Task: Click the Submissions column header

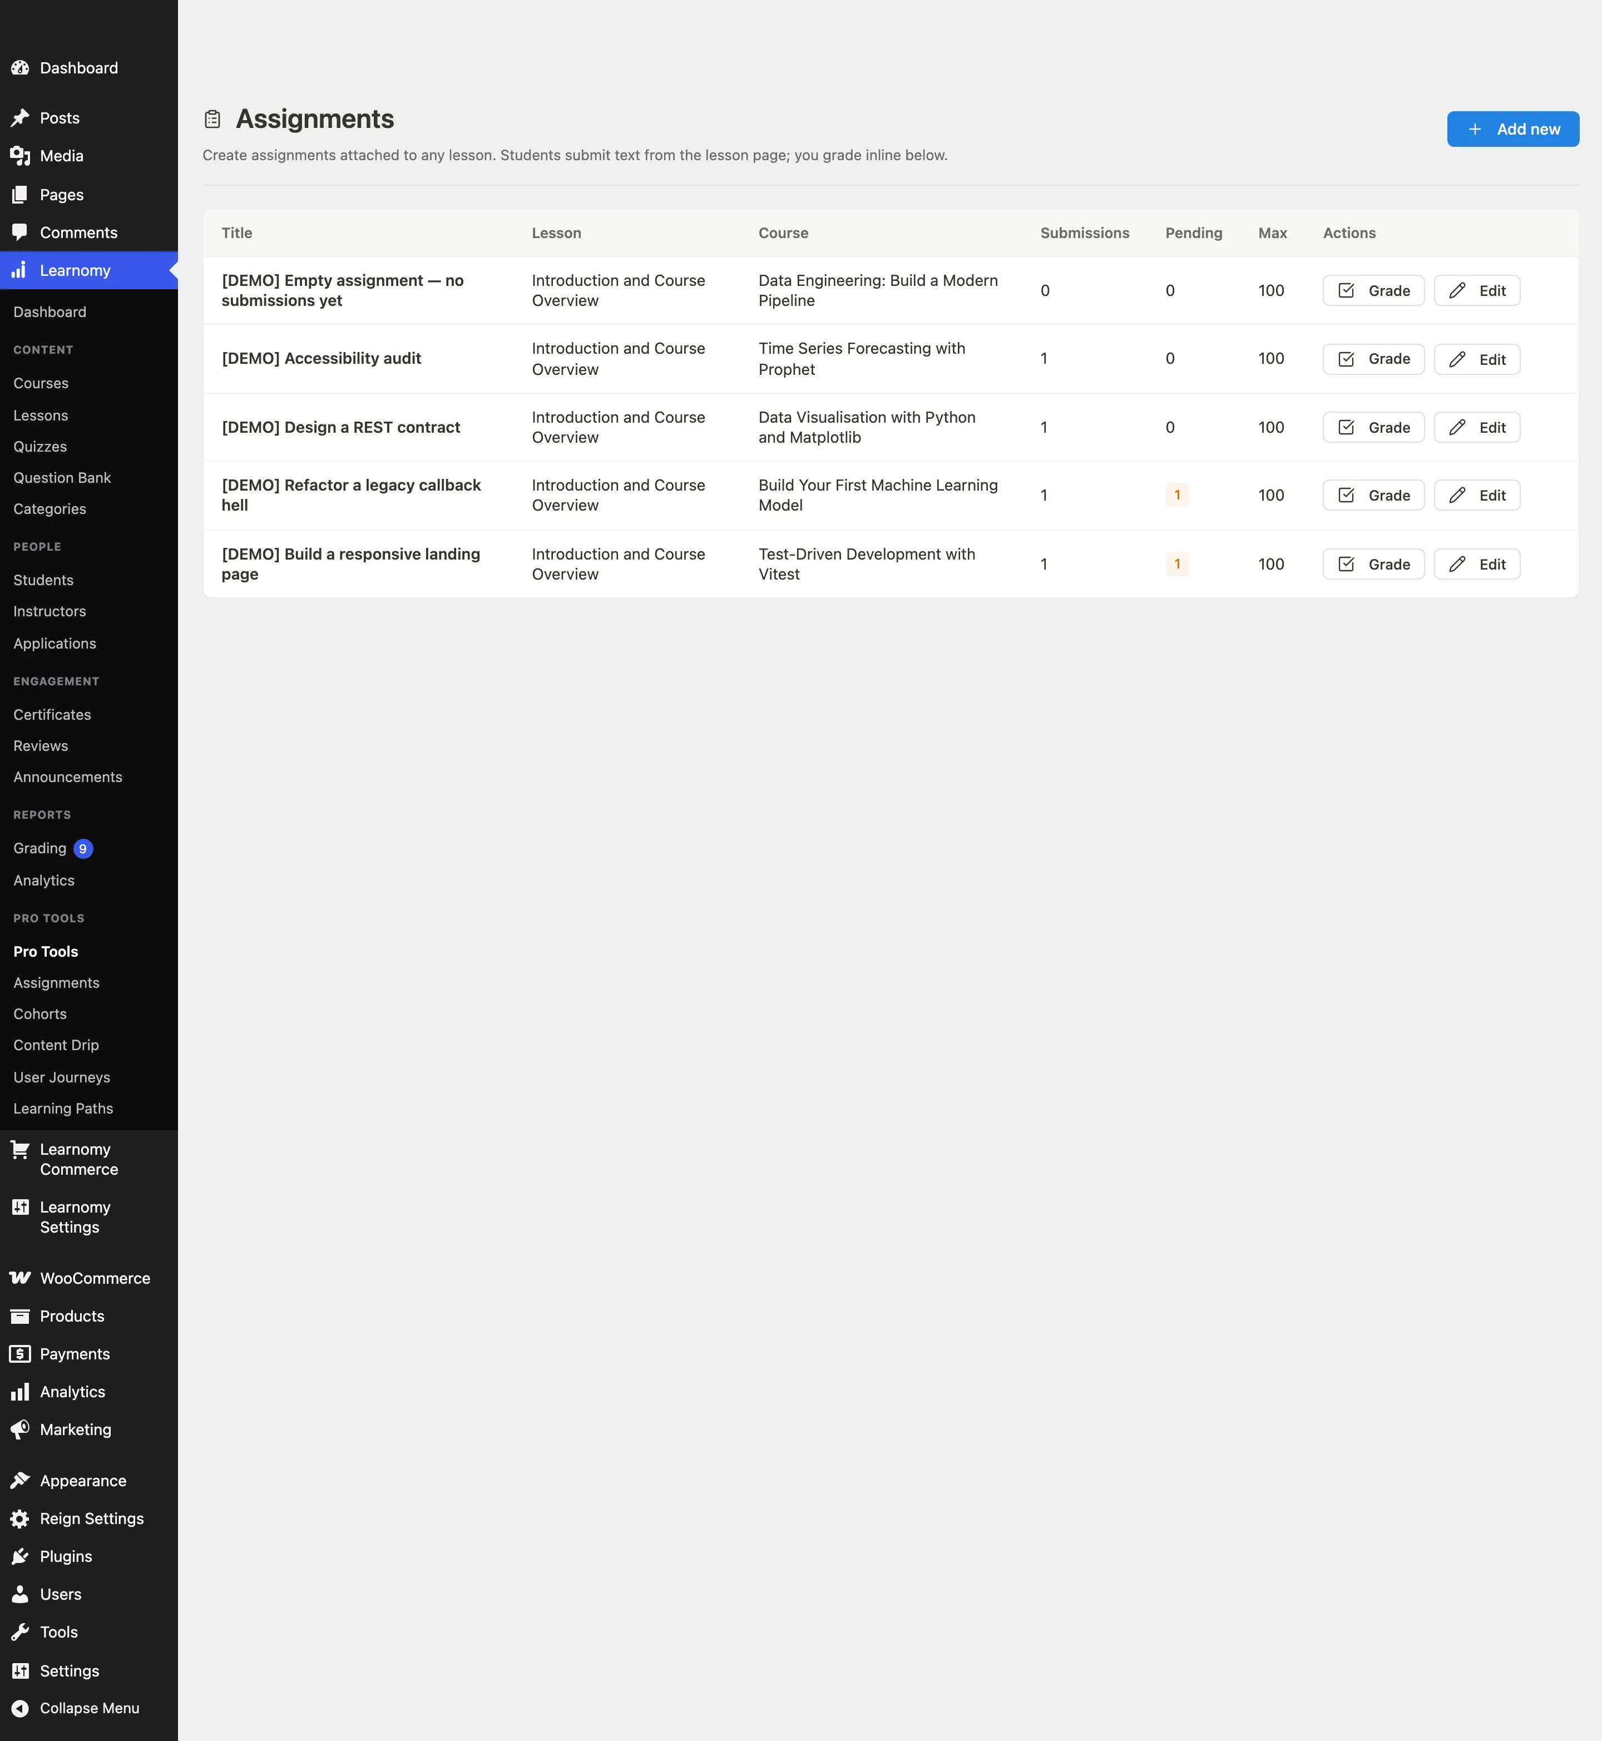Action: click(x=1085, y=233)
